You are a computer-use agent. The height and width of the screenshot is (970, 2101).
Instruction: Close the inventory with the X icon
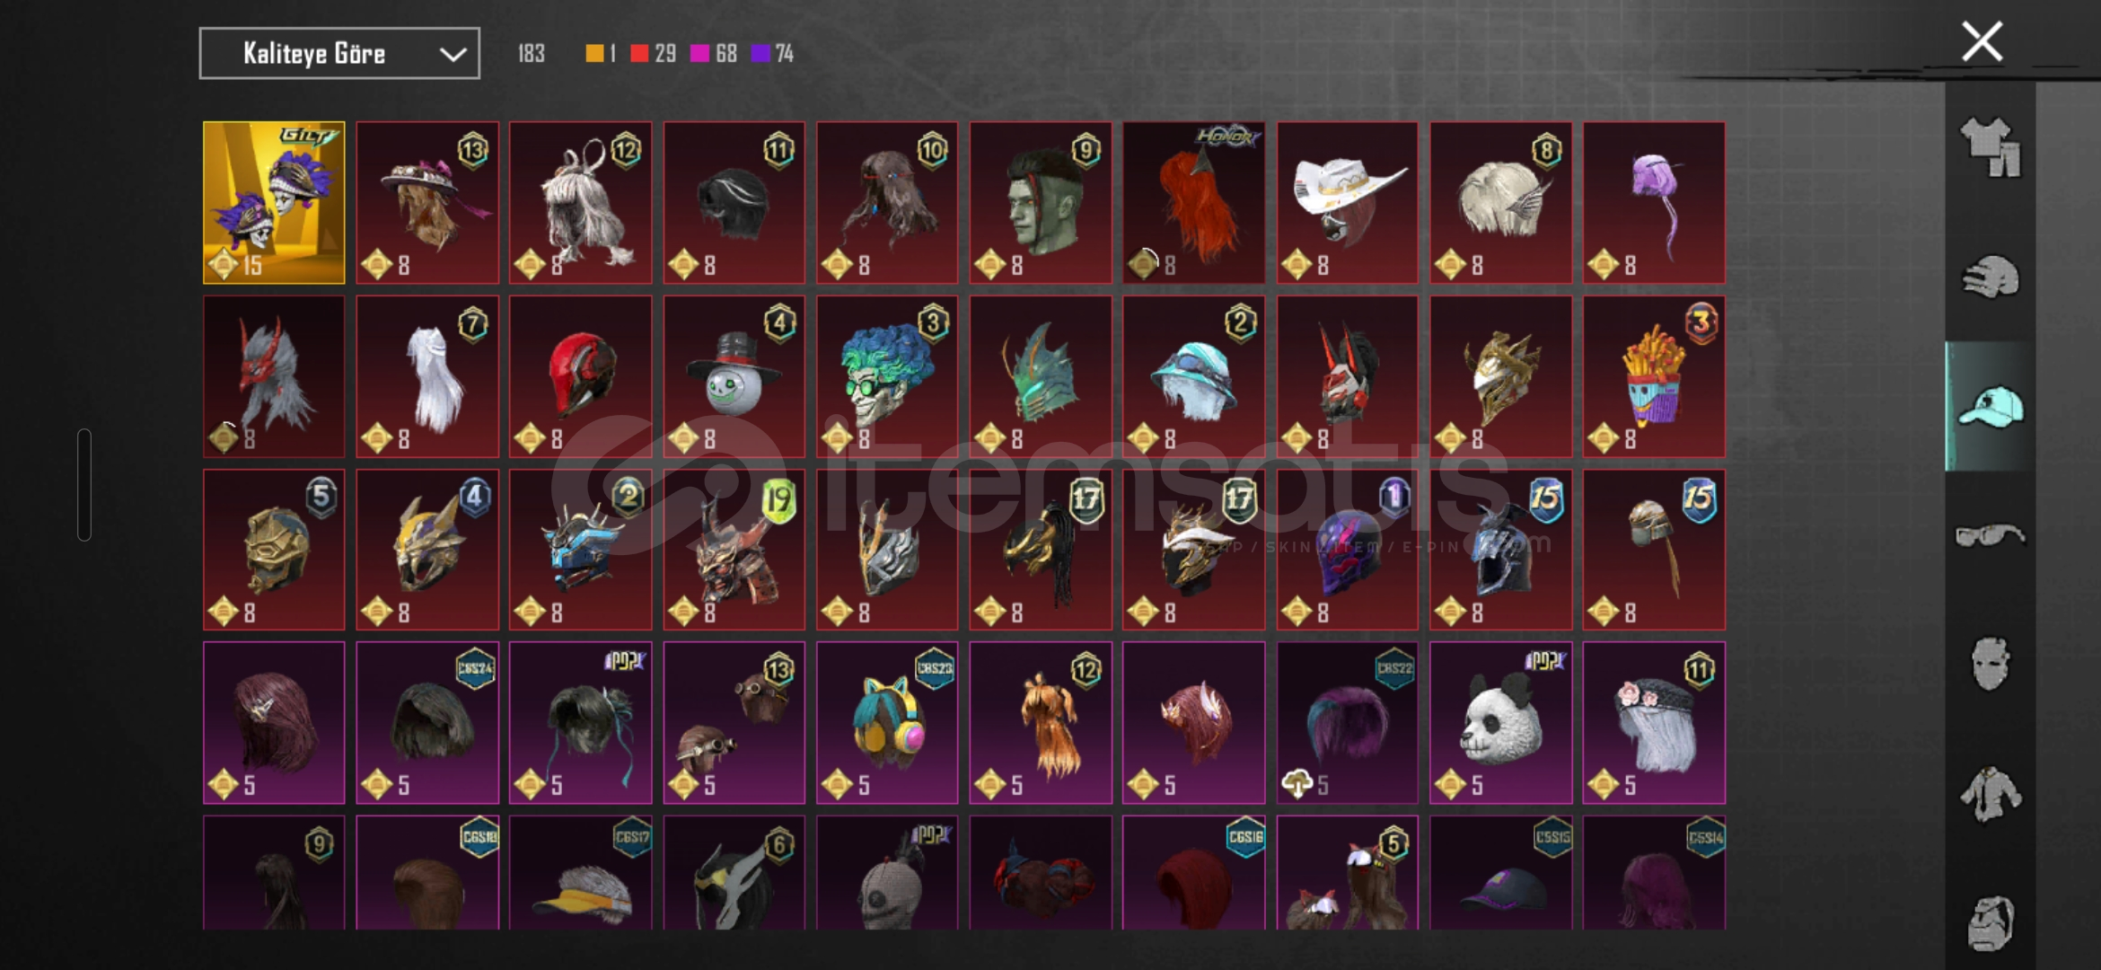1982,41
